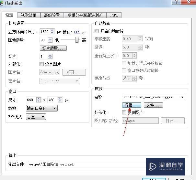
Task: Click the optimal size 685 link
Action: click(77, 32)
